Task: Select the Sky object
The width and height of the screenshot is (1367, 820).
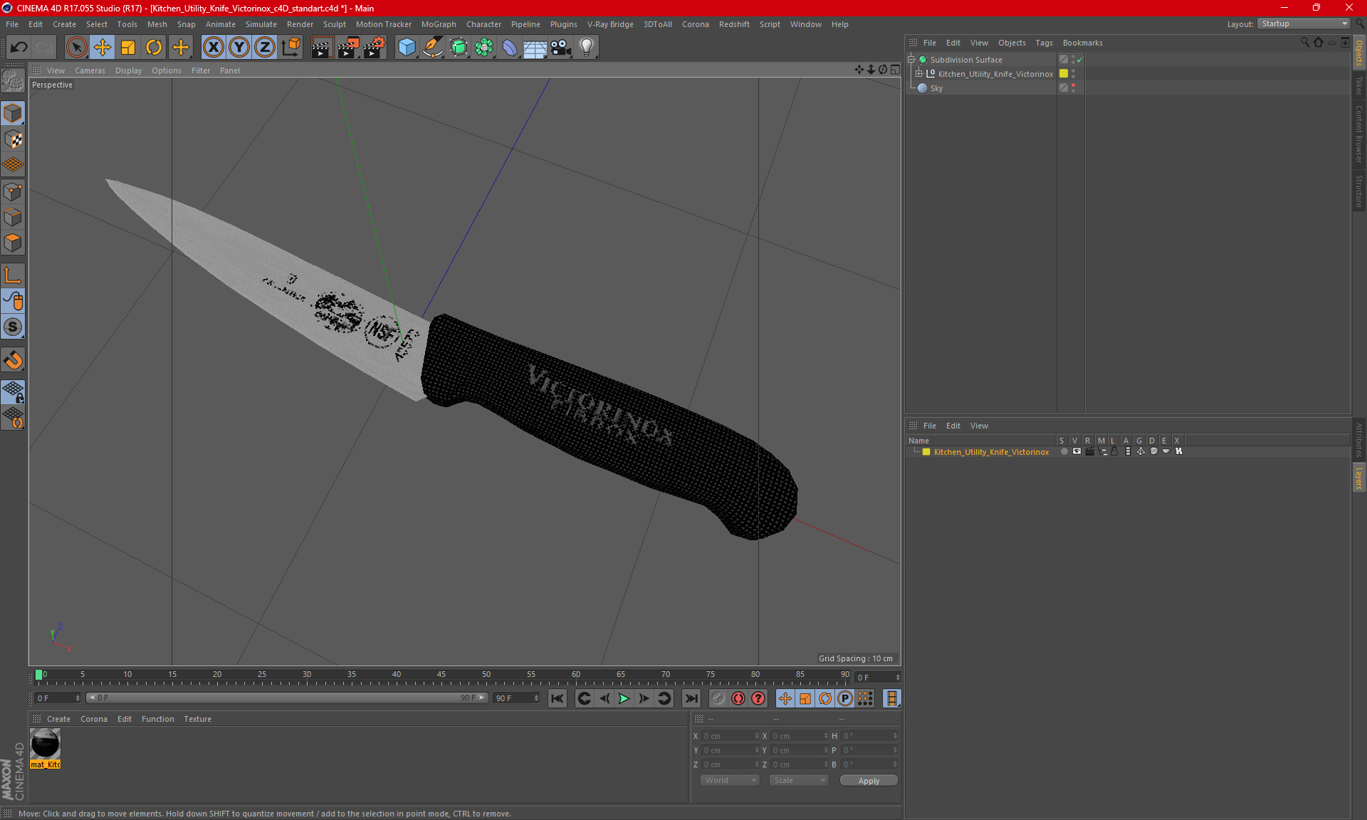Action: [936, 88]
